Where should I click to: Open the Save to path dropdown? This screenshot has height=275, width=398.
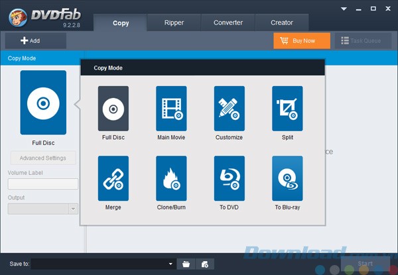pos(170,264)
